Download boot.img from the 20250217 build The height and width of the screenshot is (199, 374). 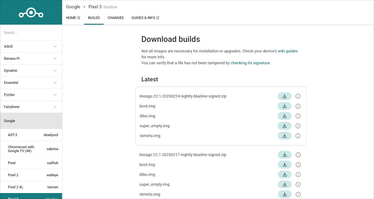click(285, 165)
